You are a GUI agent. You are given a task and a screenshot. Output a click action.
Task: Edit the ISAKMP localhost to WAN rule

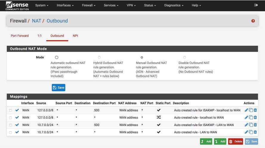pos(246,110)
